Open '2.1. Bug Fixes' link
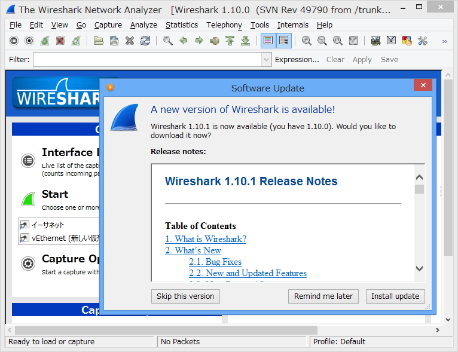This screenshot has height=352, width=458. (x=215, y=262)
